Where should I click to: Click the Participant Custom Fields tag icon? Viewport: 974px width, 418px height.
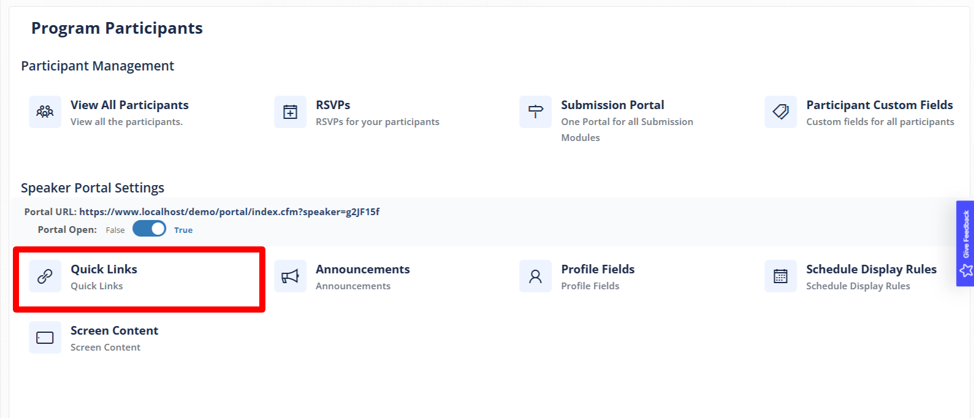780,112
